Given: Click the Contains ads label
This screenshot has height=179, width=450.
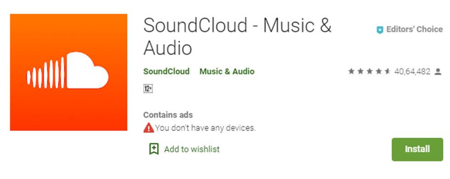Looking at the screenshot, I should click(x=168, y=115).
